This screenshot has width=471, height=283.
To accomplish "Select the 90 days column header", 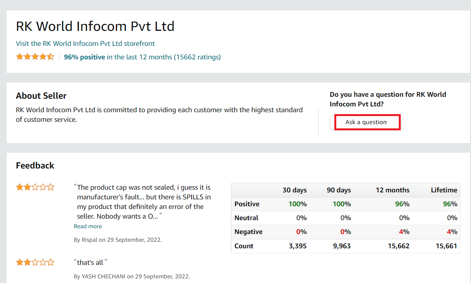I will tap(339, 190).
